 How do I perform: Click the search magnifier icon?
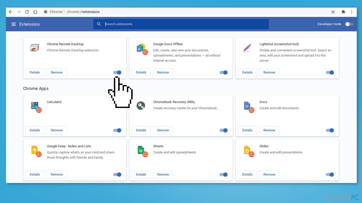pos(99,24)
